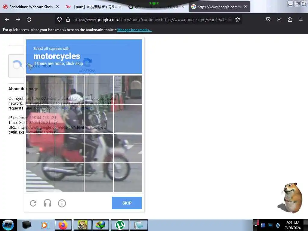
Task: Open the black box taskbar icon
Action: pos(26,225)
